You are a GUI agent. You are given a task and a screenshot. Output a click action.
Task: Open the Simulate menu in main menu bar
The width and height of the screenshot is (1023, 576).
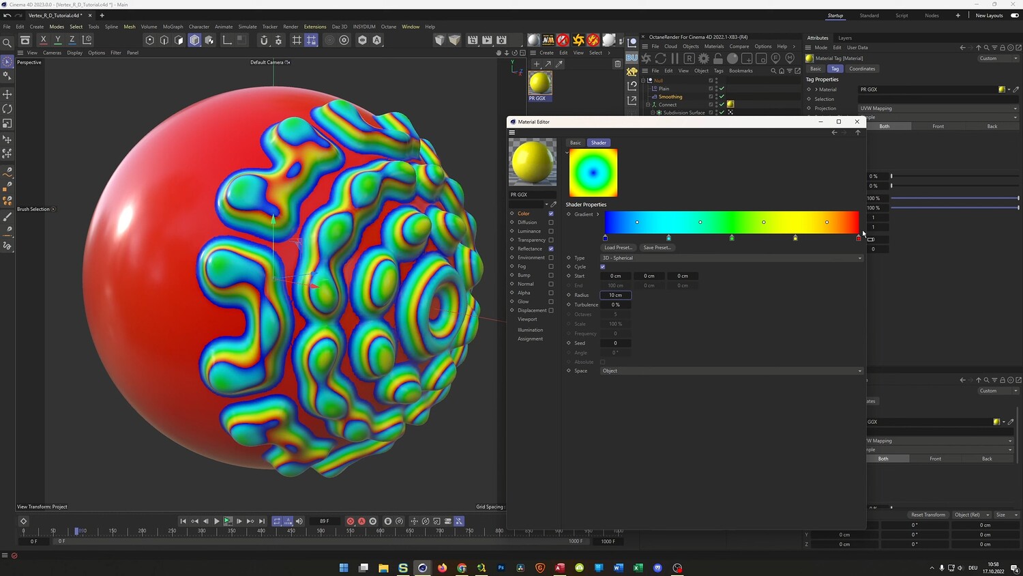248,27
